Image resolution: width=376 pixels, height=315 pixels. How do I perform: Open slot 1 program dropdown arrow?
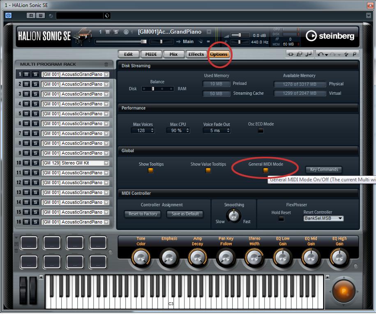point(106,74)
